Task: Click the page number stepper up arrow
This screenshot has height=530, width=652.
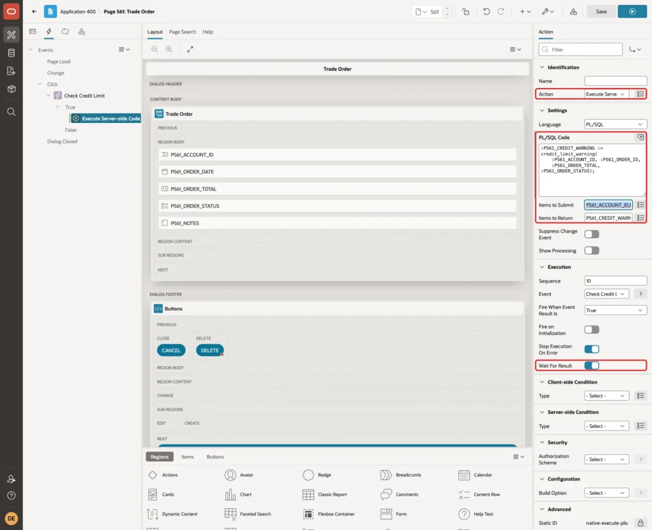Action: pos(447,8)
